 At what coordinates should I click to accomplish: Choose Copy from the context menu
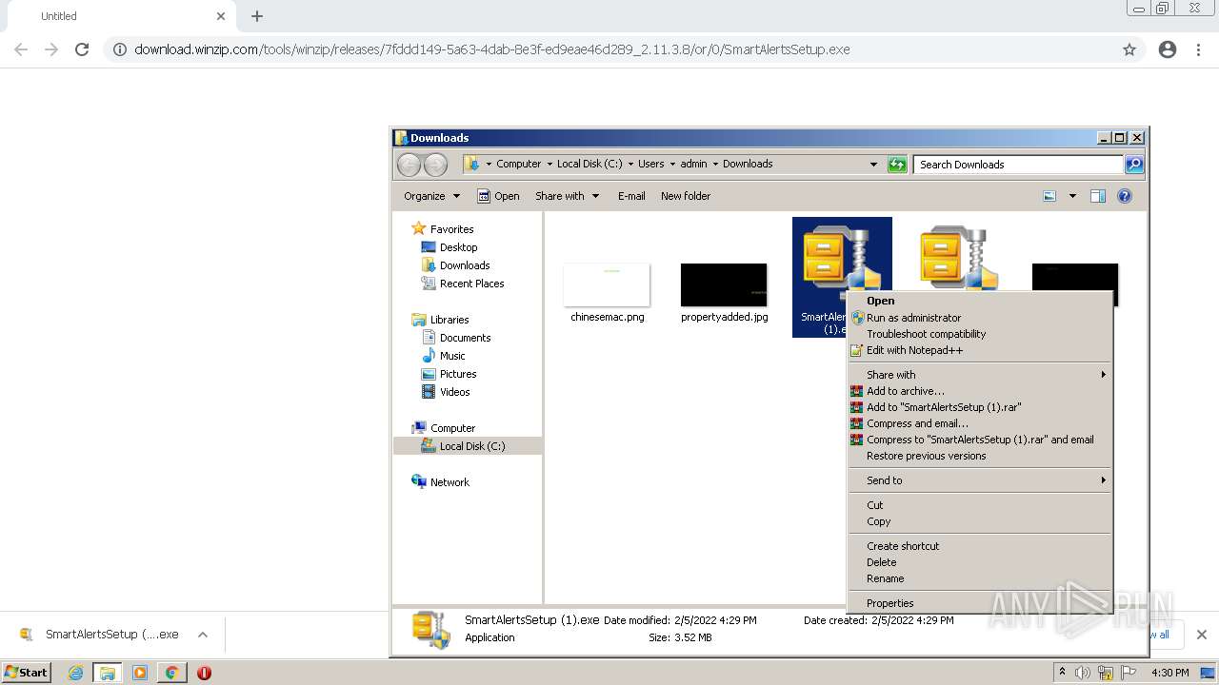coord(980,521)
